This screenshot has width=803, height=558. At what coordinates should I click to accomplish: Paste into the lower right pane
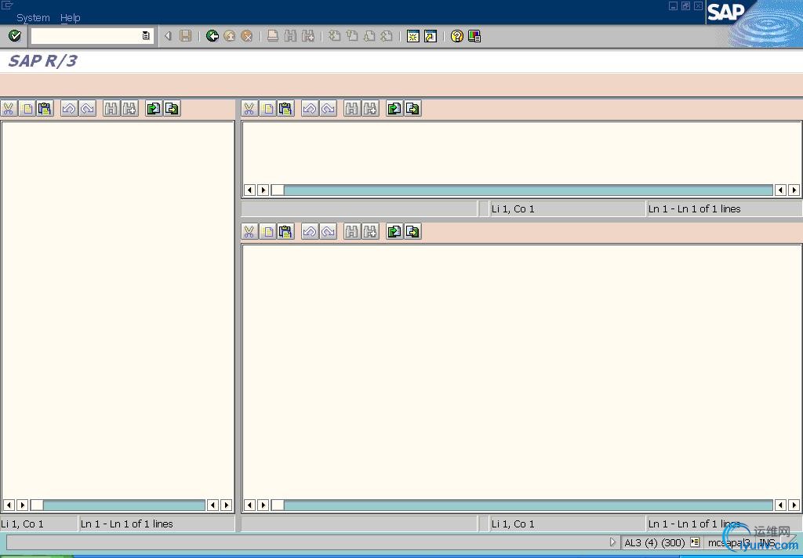[x=285, y=232]
